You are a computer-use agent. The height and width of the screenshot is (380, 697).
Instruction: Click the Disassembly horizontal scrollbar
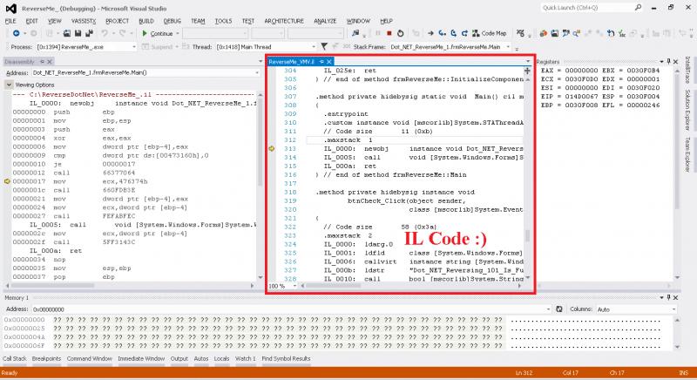[132, 285]
